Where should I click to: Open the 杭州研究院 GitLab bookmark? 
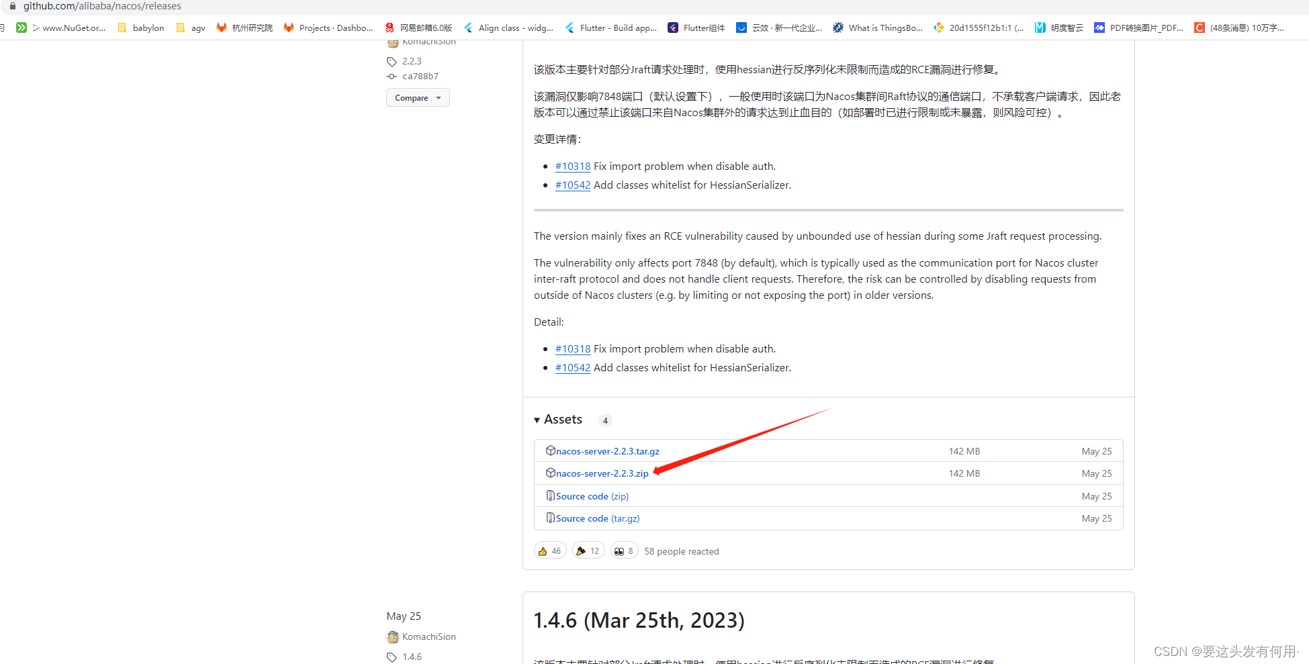click(244, 28)
